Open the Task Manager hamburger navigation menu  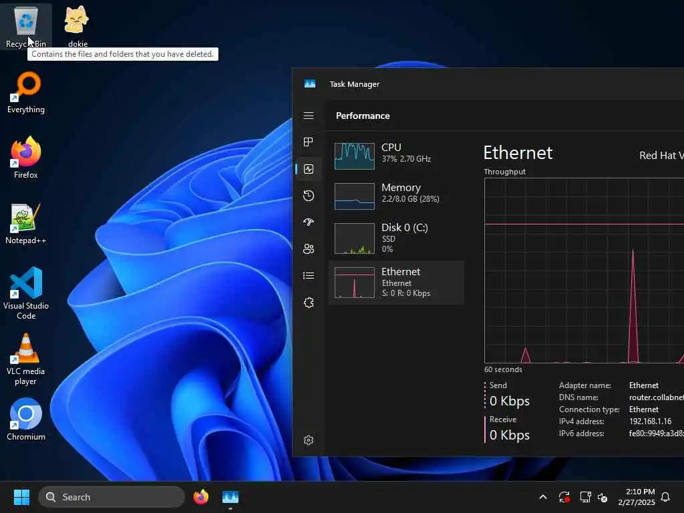click(309, 116)
